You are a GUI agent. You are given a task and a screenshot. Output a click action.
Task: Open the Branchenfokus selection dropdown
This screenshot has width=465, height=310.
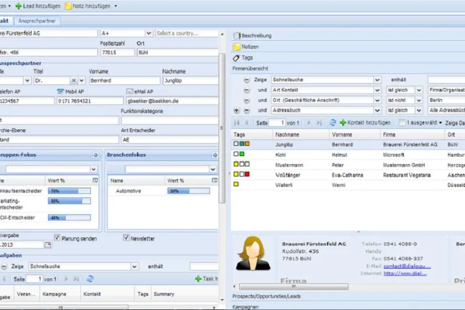tap(212, 169)
